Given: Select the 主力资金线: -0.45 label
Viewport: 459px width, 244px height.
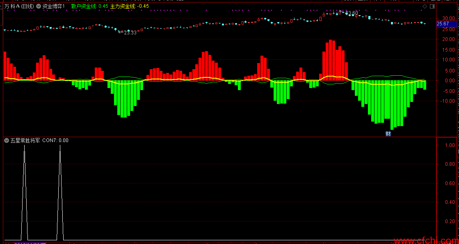Looking at the screenshot, I should click(130, 6).
